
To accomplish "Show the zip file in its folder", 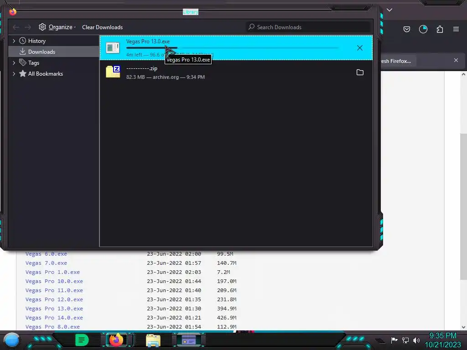I will click(360, 72).
